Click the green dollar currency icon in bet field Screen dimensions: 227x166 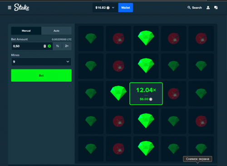(x=49, y=46)
